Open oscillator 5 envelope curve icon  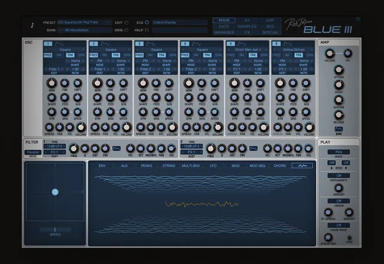pyautogui.click(x=242, y=44)
